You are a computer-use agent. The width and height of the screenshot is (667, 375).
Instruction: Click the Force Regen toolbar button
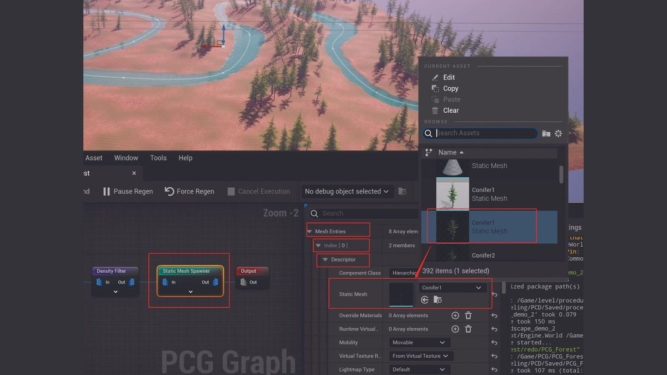click(190, 191)
